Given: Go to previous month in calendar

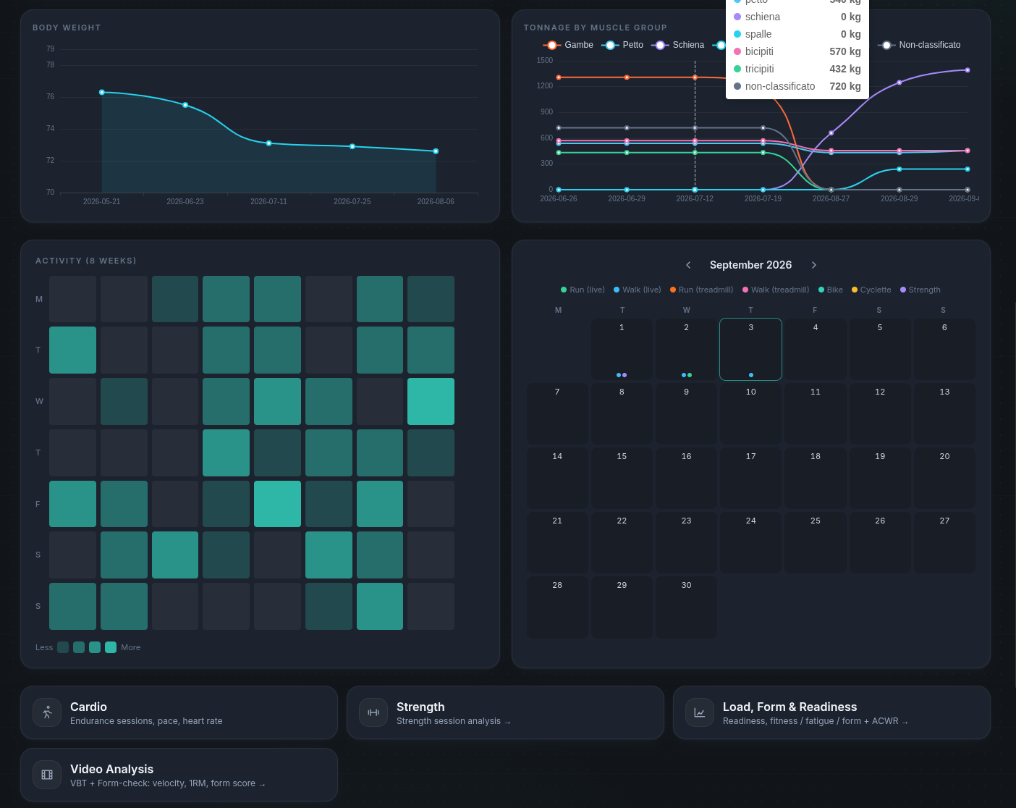Looking at the screenshot, I should [688, 265].
